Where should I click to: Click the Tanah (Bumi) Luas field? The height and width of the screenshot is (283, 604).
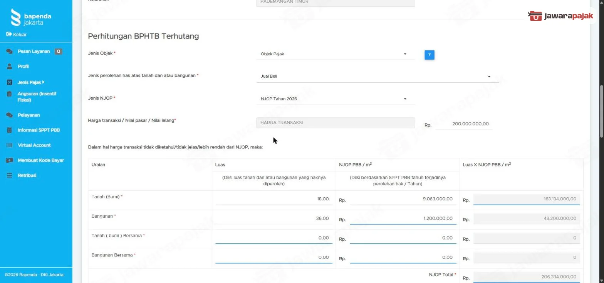click(x=274, y=199)
